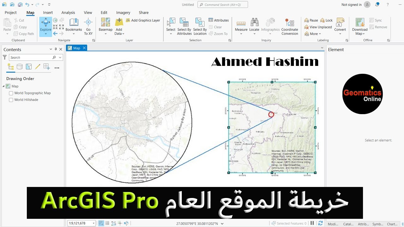
Task: Toggle auto-hide pin for Contents pane
Action: (56, 49)
